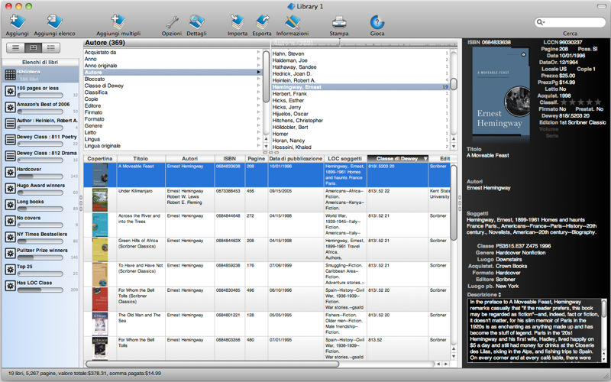This screenshot has width=611, height=382.
Task: Open the Informazioni toolbar icon
Action: tap(293, 21)
